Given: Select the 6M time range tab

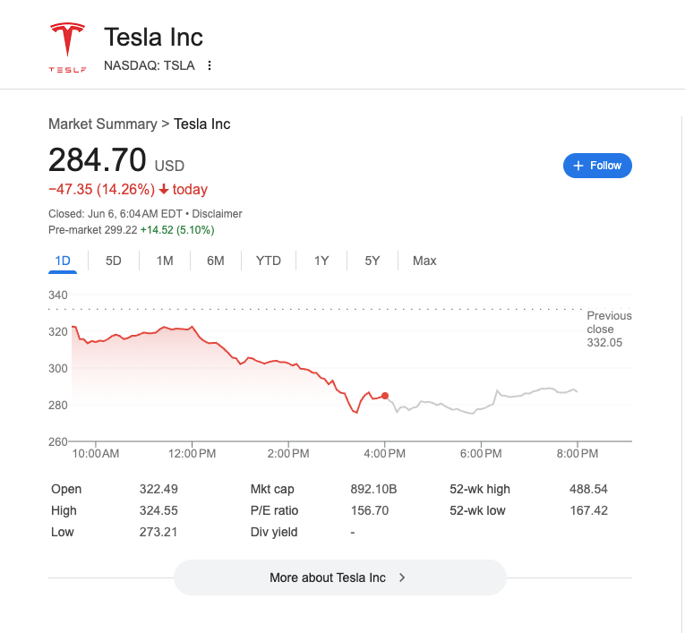Looking at the screenshot, I should coord(216,261).
